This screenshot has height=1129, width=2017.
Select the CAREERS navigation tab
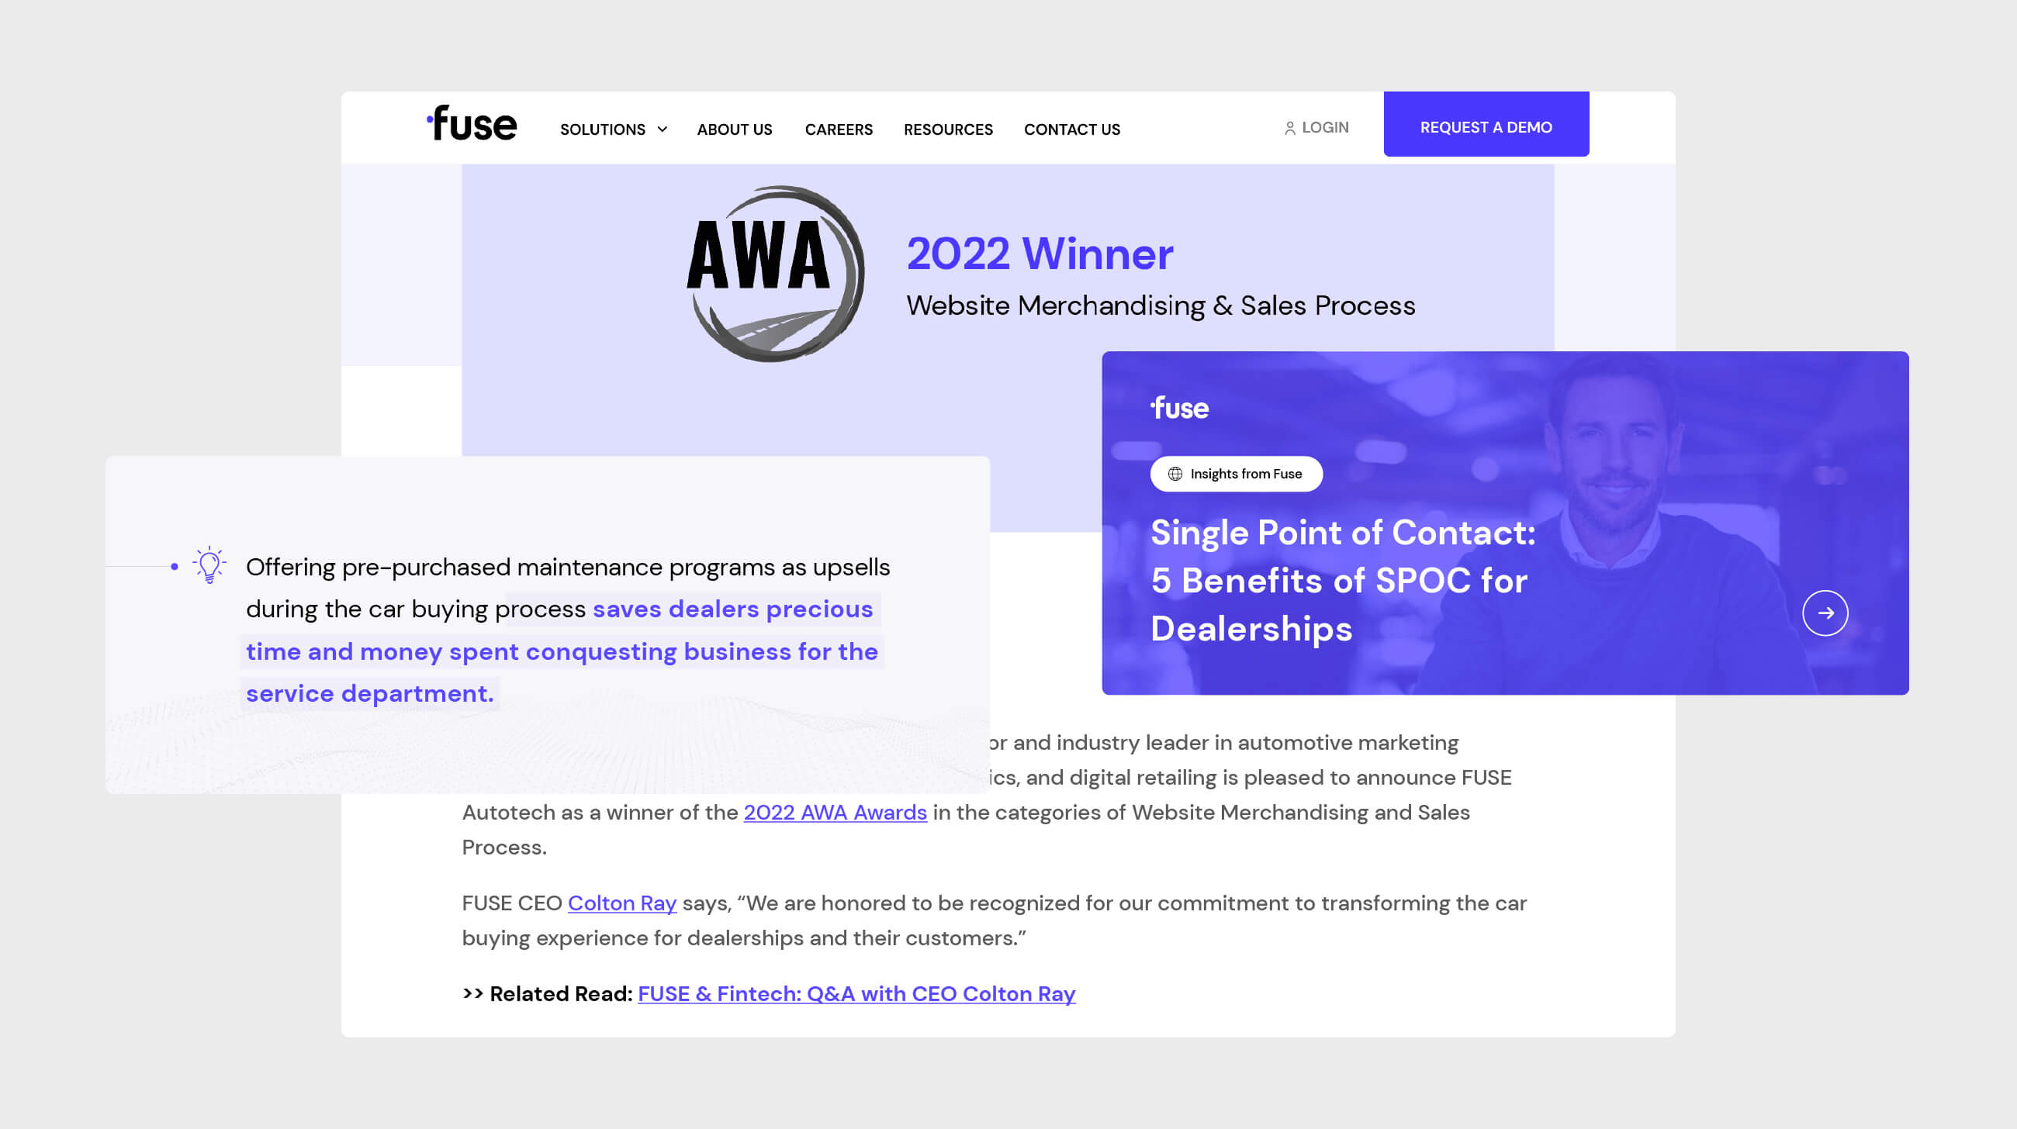pos(839,129)
